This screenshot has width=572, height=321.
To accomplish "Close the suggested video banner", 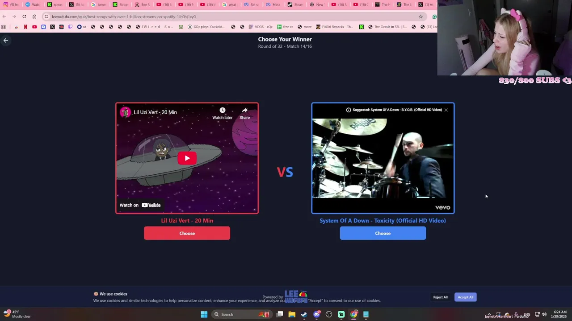I will [x=446, y=110].
